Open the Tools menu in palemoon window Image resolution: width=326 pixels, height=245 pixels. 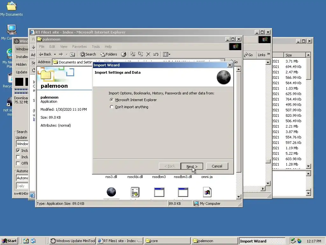point(96,47)
